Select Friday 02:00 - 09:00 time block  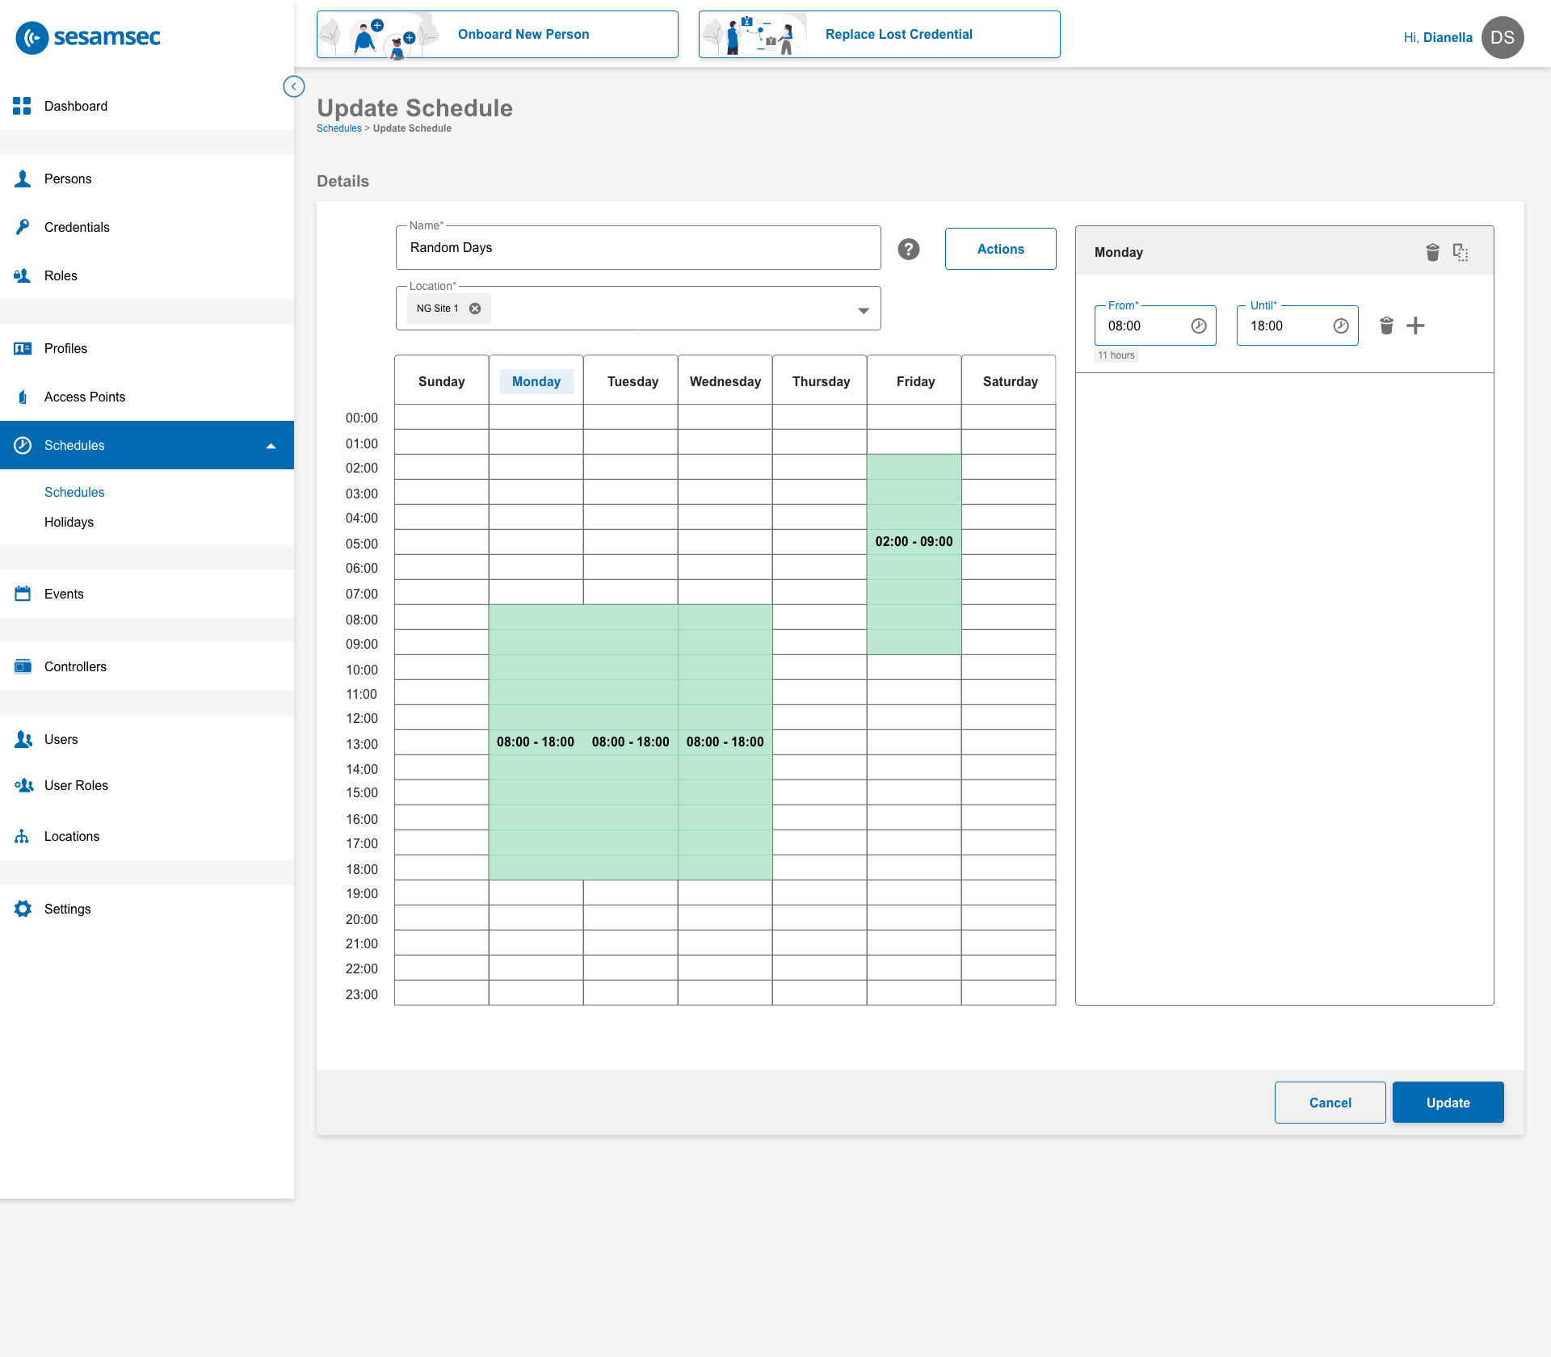coord(914,541)
